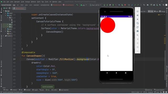168x94 pixels.
Task: Open the Android project view dropdown
Action: [x=6, y=8]
